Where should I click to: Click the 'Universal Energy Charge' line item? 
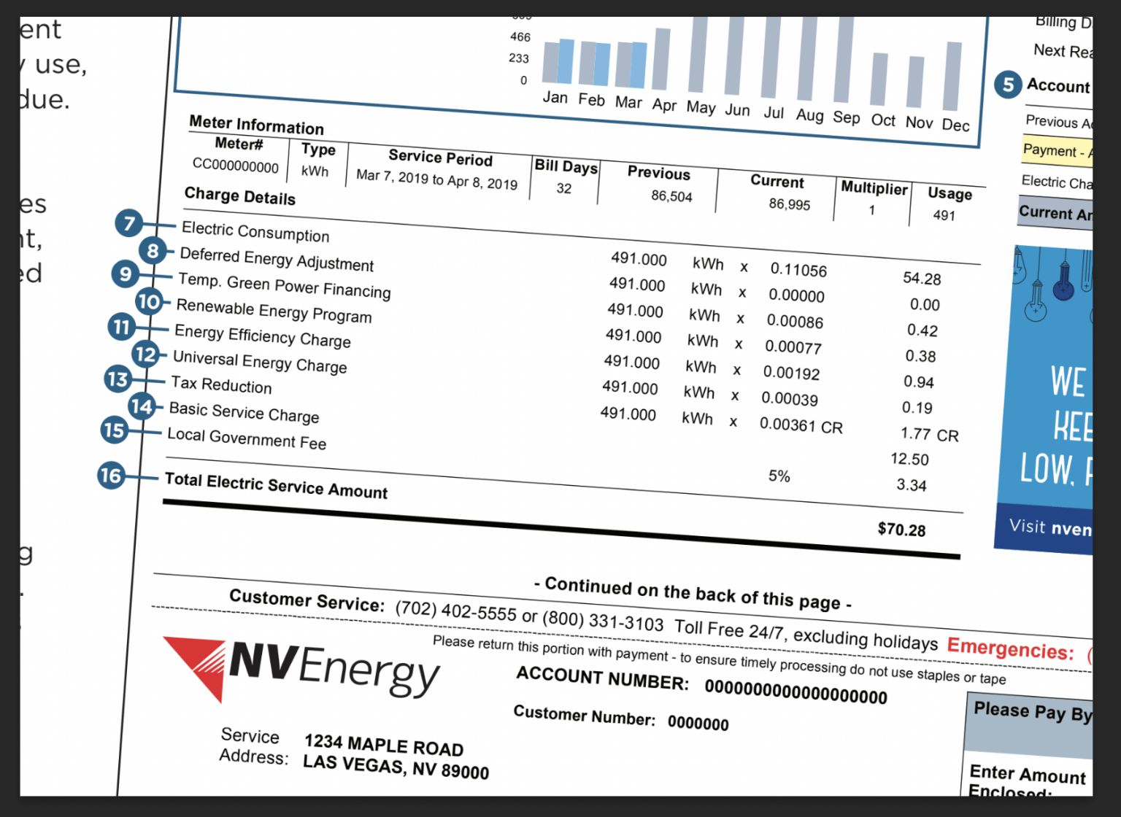coord(260,362)
